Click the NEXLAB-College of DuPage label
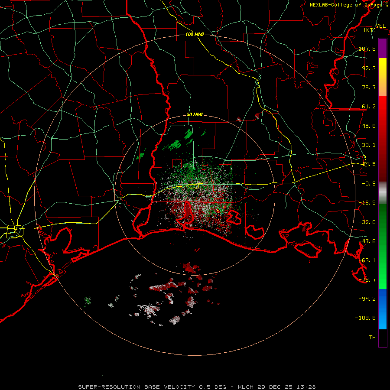This screenshot has width=390, height=390. pos(347,5)
